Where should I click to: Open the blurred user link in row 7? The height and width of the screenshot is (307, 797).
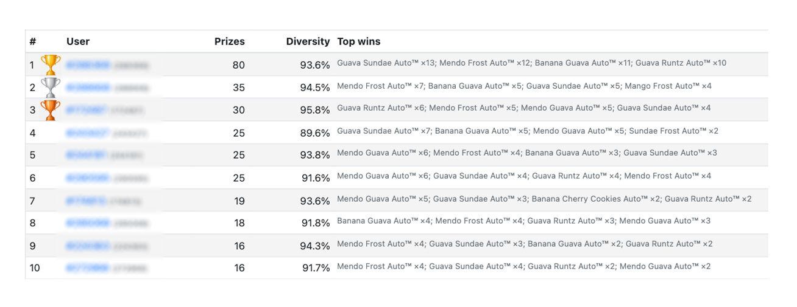(x=86, y=201)
